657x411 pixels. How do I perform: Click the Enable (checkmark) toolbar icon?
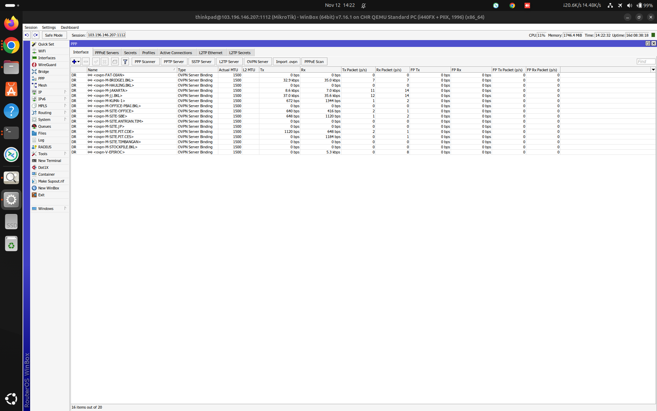click(96, 62)
